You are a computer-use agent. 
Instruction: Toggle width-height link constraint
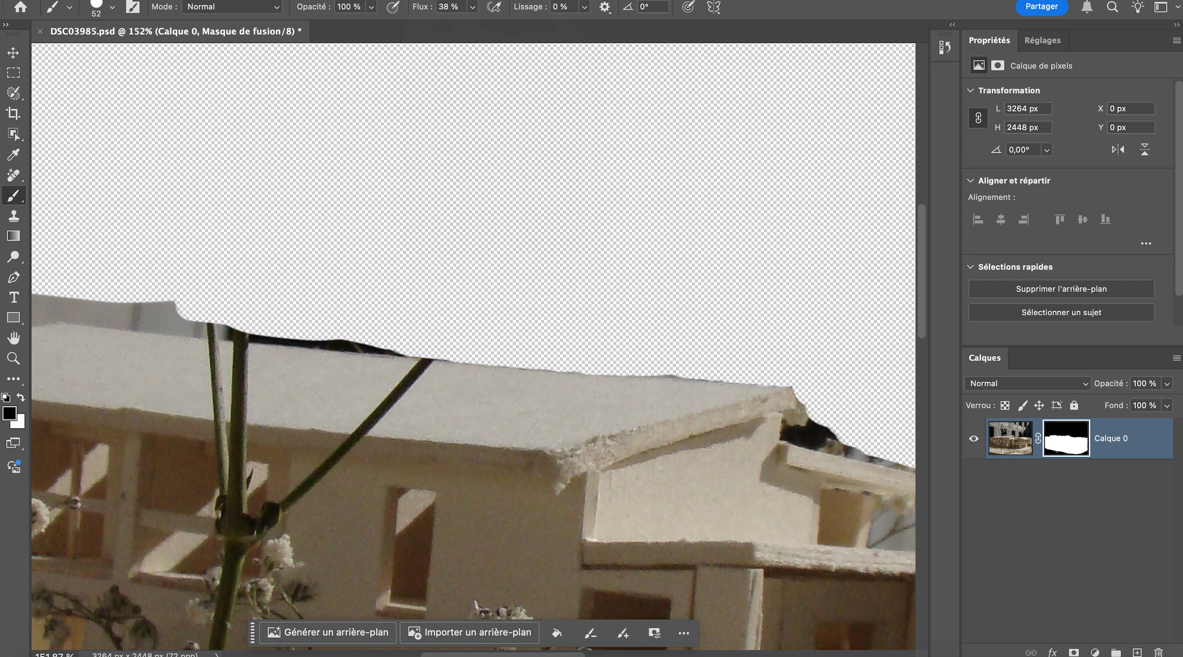tap(978, 118)
